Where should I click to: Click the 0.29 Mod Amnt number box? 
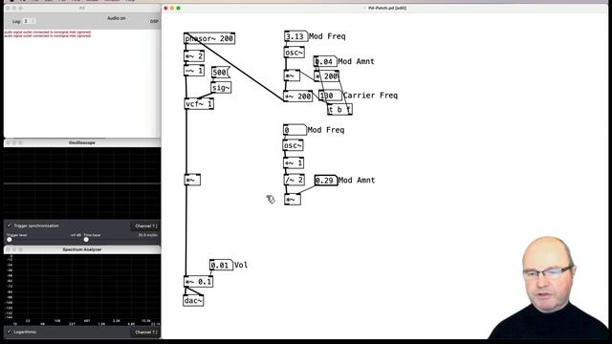tap(326, 181)
